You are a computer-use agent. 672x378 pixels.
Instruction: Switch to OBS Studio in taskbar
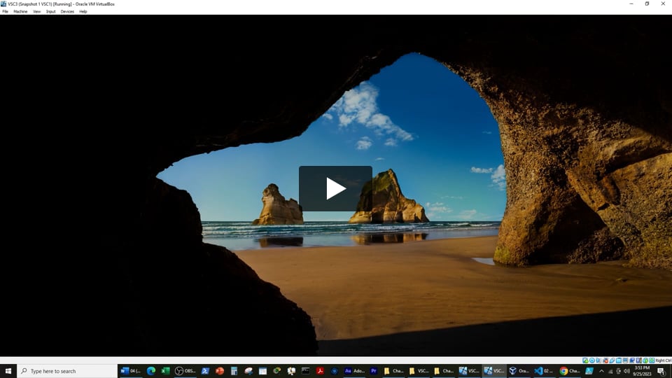click(185, 371)
